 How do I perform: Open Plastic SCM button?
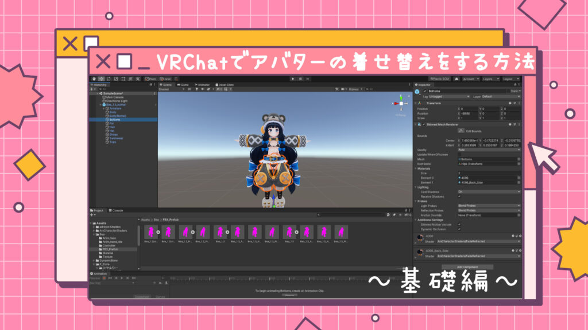tap(439, 79)
